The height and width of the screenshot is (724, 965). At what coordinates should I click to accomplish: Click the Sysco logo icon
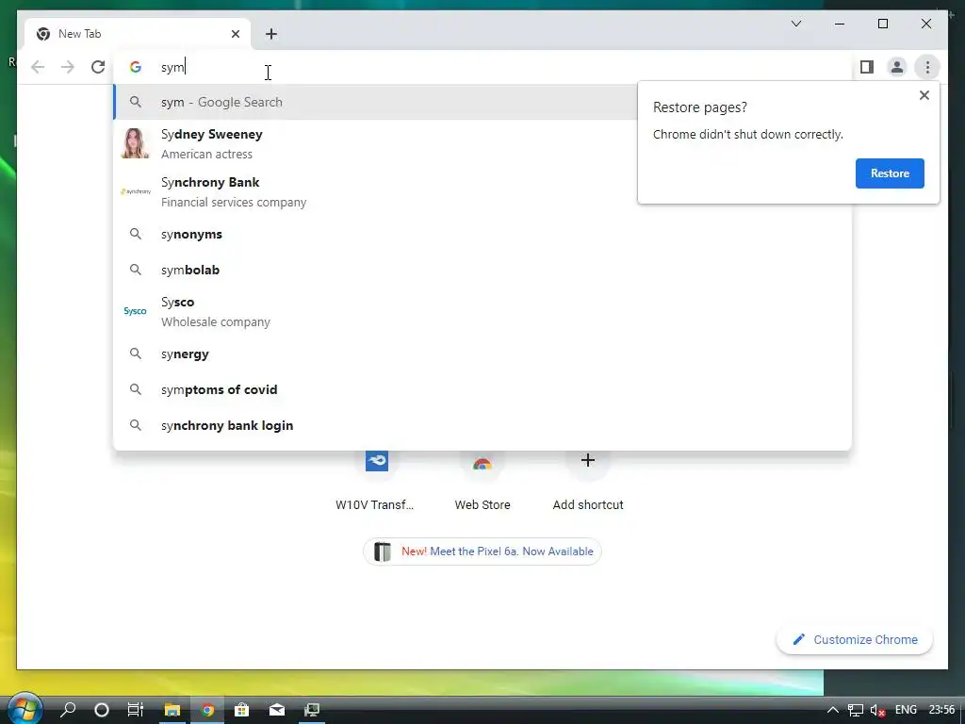click(x=135, y=311)
